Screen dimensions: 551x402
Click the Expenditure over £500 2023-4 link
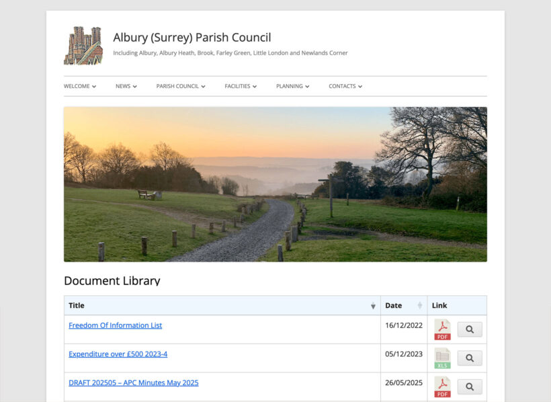coord(118,354)
